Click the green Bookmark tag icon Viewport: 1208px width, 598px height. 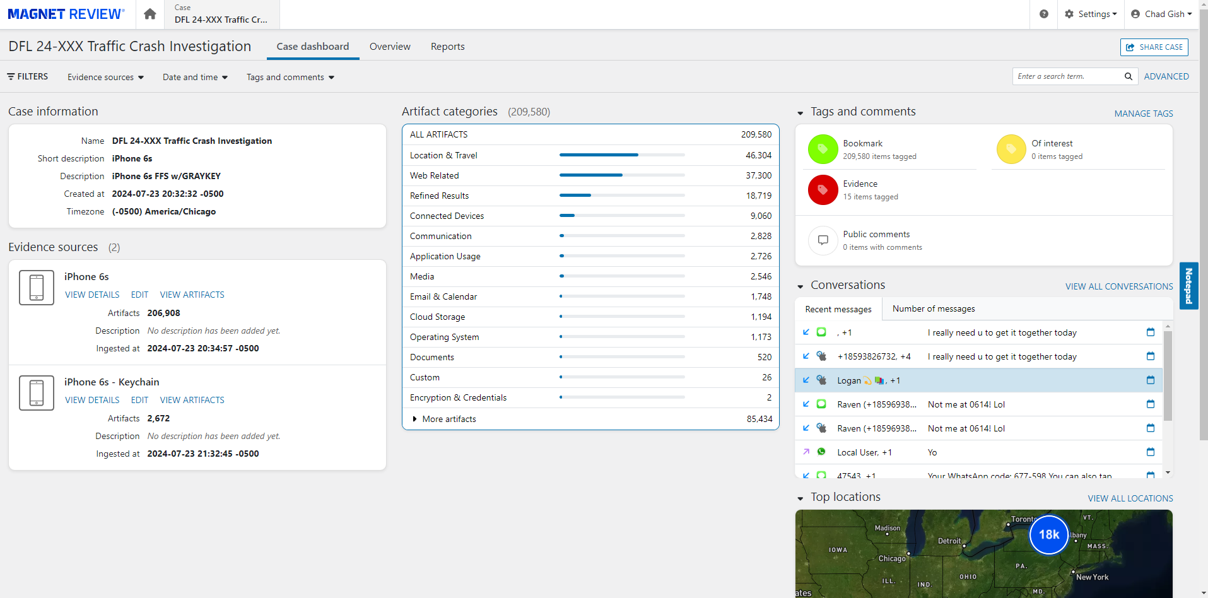(x=823, y=149)
